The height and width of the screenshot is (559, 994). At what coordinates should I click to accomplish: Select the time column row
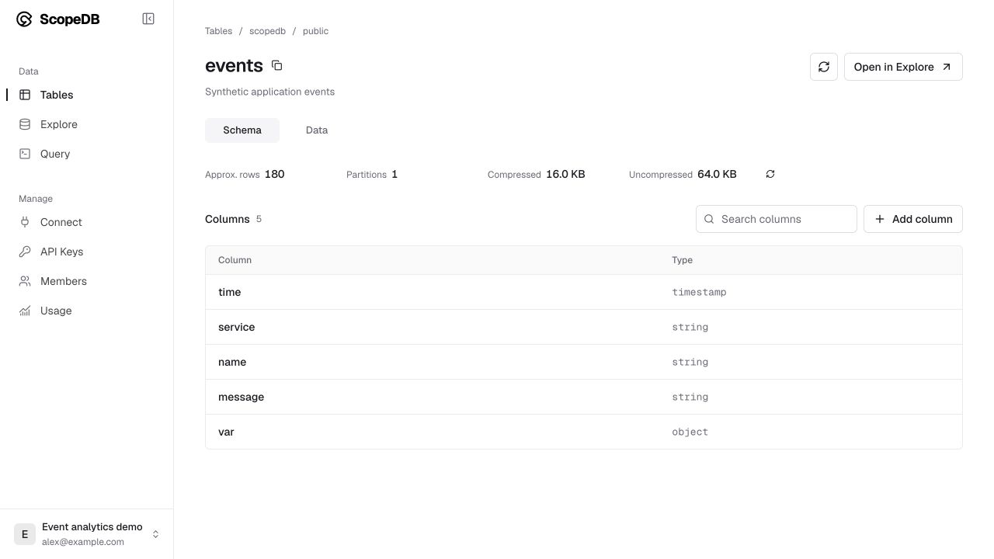pos(584,292)
